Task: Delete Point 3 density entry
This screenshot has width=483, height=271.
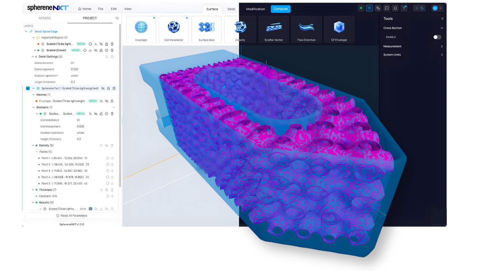Action: point(112,171)
